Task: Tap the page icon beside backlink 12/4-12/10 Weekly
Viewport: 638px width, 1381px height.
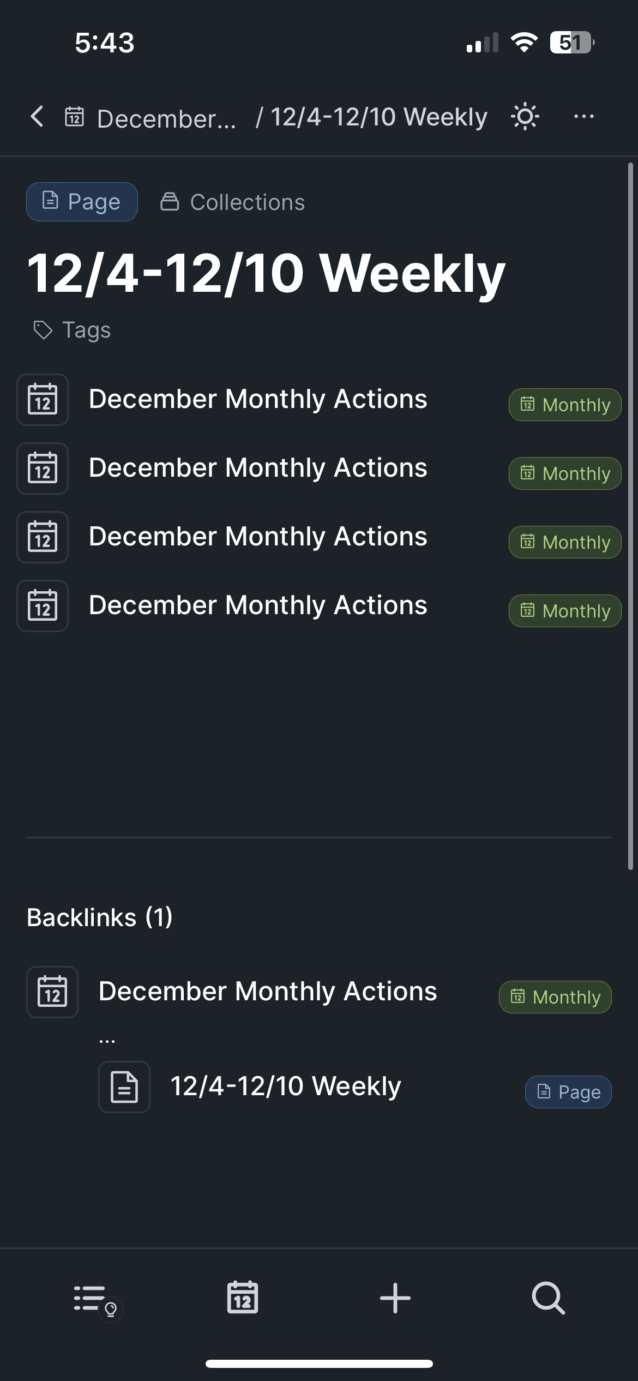Action: pyautogui.click(x=124, y=1086)
